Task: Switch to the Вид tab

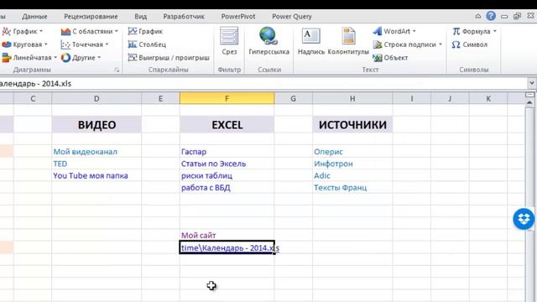Action: [140, 17]
